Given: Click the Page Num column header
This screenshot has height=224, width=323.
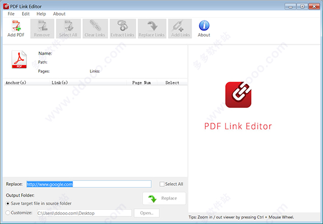Looking at the screenshot, I should (x=142, y=82).
